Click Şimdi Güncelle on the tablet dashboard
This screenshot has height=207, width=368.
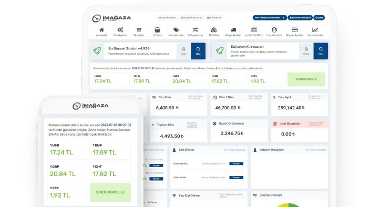[306, 79]
